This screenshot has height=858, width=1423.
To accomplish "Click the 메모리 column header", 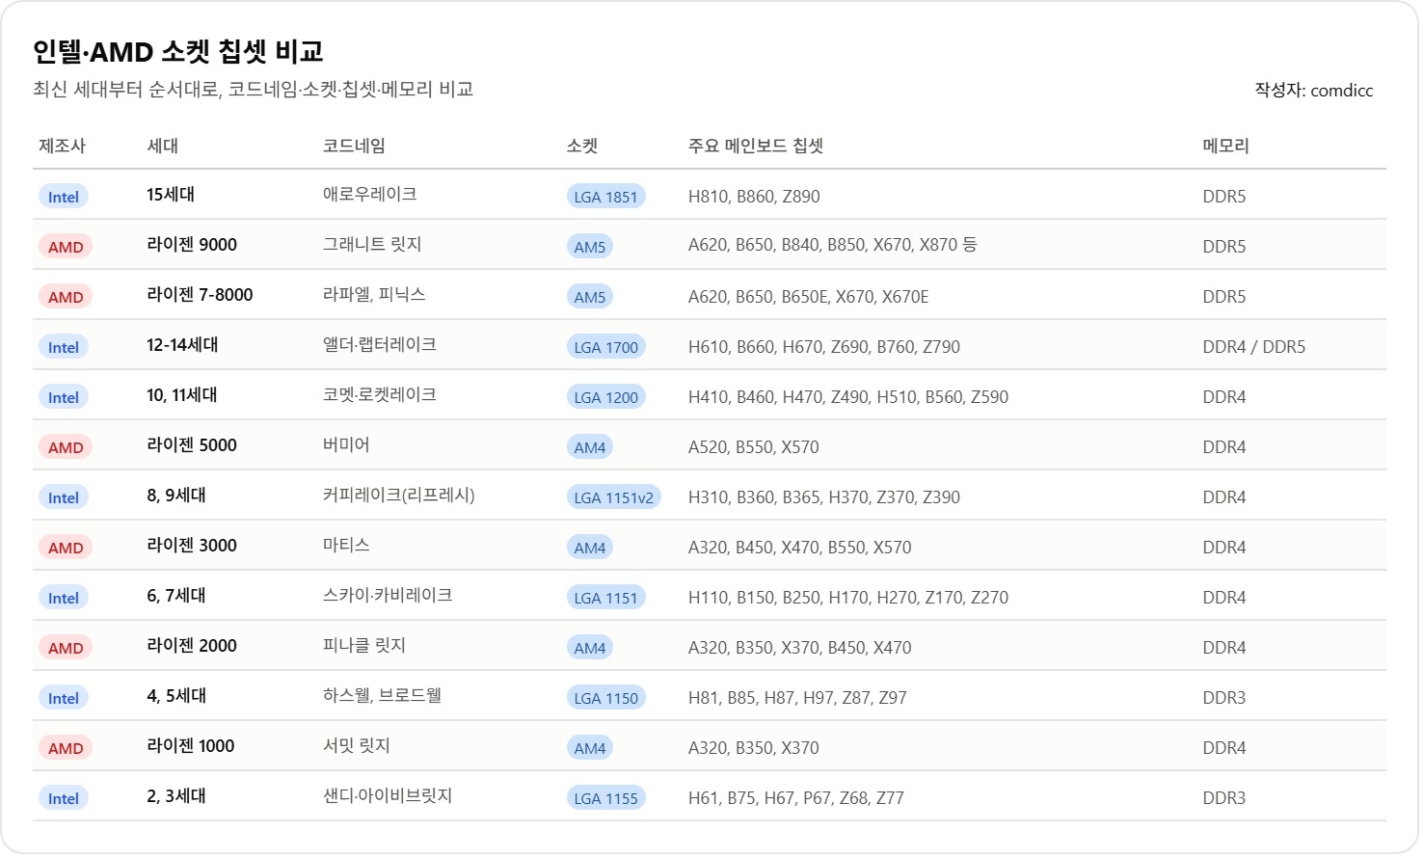I will pyautogui.click(x=1225, y=146).
